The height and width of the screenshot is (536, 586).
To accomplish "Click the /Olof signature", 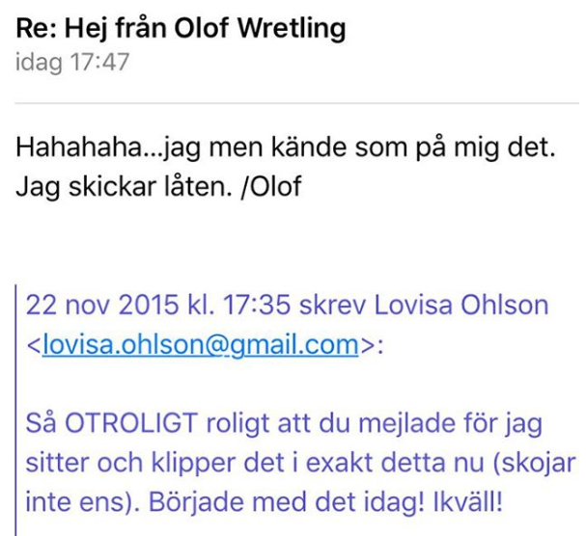I will click(x=271, y=186).
